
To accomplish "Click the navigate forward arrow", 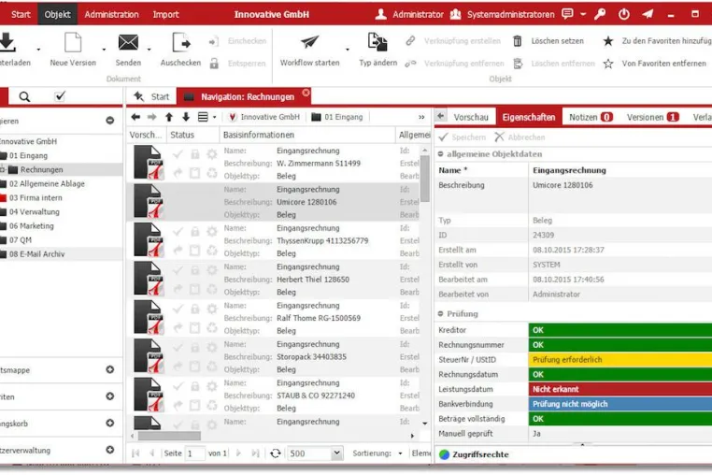I will pyautogui.click(x=152, y=117).
